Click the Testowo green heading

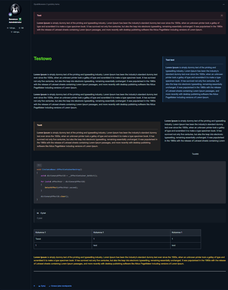[43, 58]
